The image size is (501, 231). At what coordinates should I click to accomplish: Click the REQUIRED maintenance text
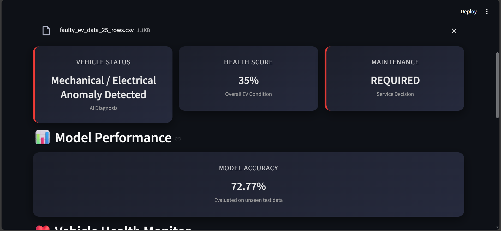point(395,80)
